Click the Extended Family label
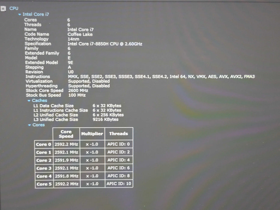280x210 pixels. click(x=42, y=53)
